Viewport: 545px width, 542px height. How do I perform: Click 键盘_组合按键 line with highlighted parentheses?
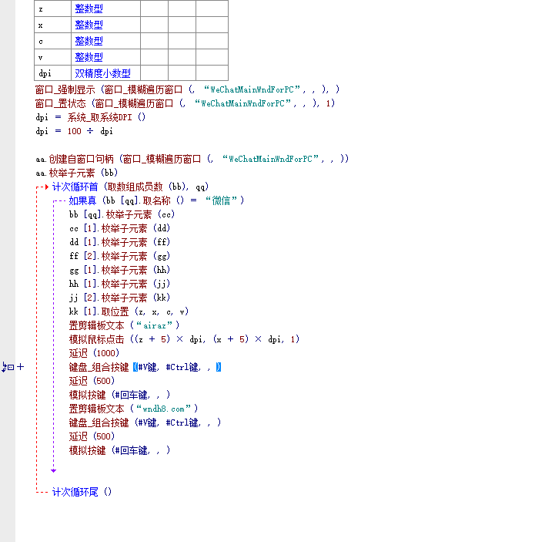tap(145, 367)
